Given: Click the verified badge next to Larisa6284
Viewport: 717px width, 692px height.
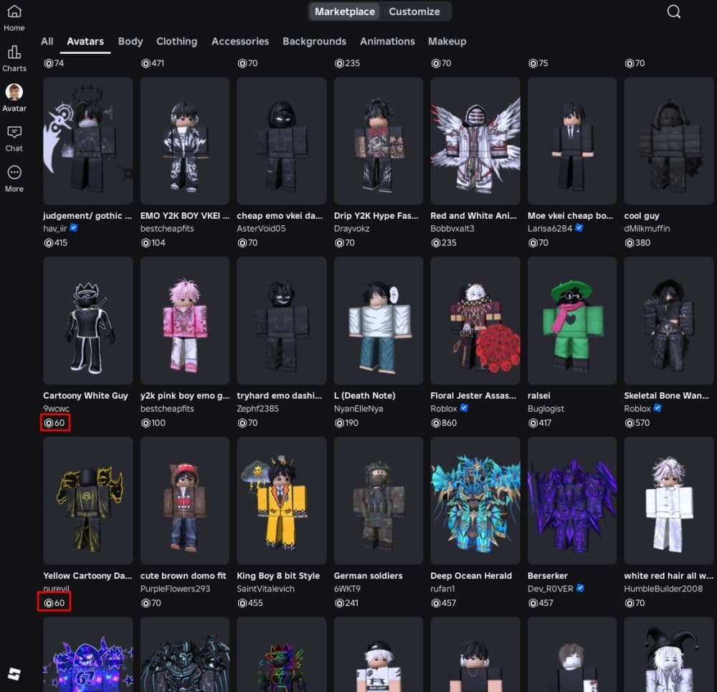Looking at the screenshot, I should point(579,228).
